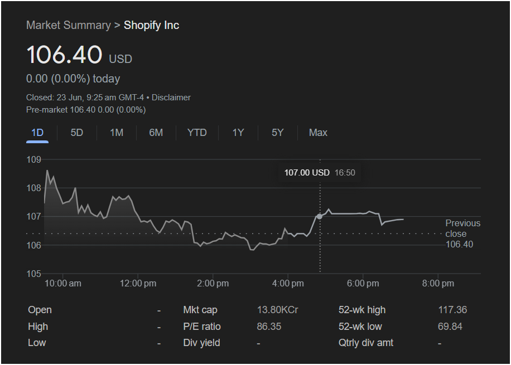Switch chart to 1Y view

[238, 133]
